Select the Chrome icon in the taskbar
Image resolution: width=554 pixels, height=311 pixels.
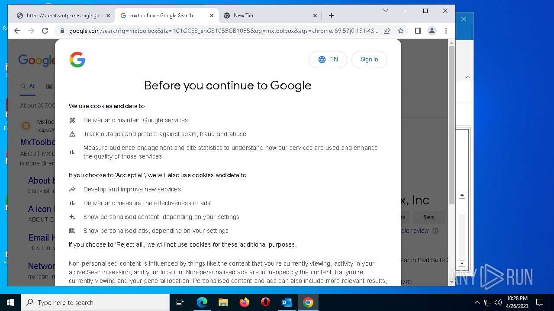pyautogui.click(x=308, y=302)
